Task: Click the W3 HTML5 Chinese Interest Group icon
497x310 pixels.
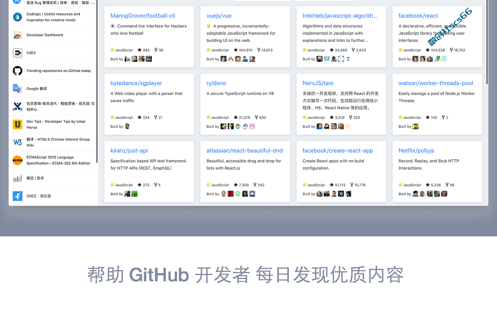Action: coord(17,142)
